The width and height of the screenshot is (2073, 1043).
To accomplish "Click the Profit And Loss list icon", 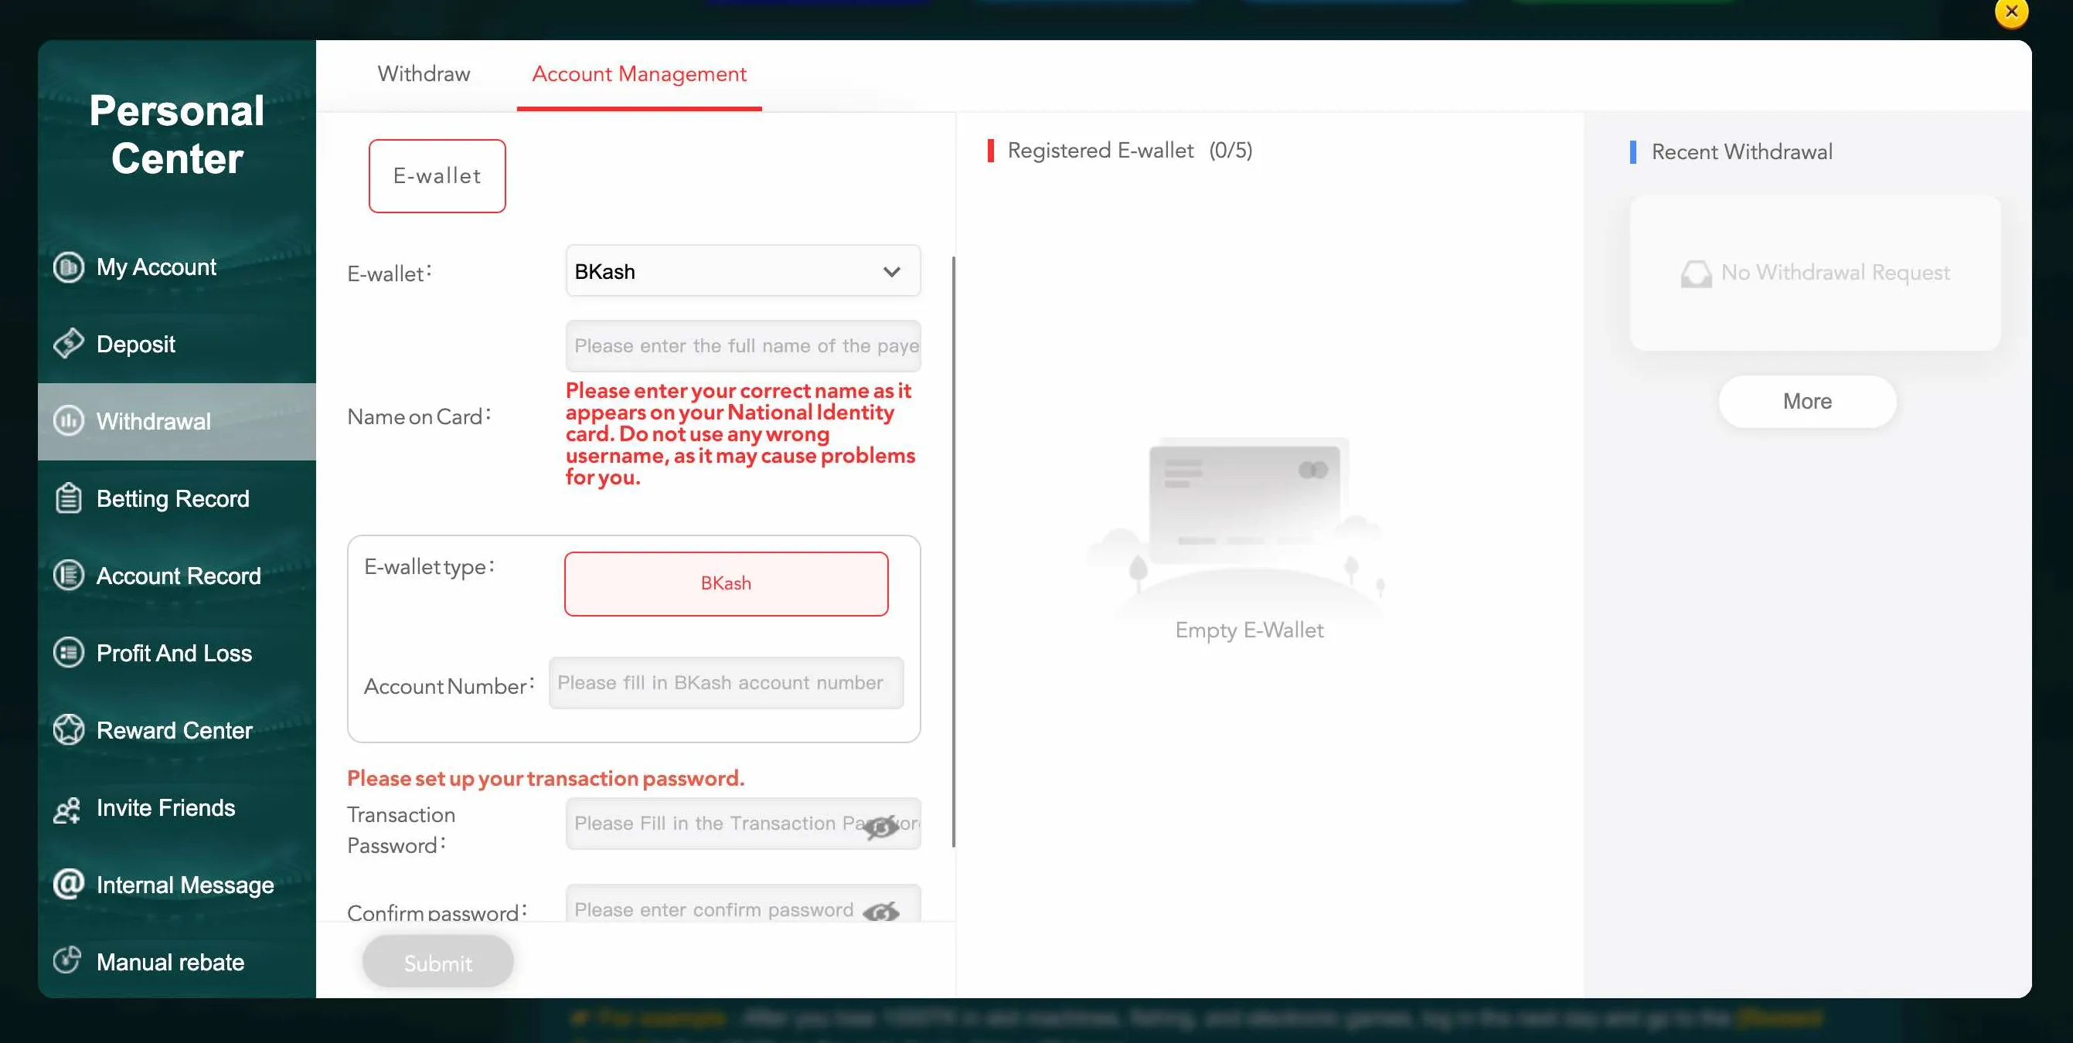I will coord(68,652).
